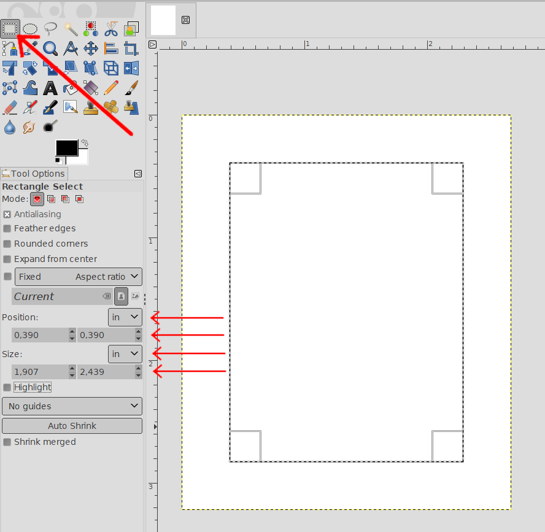The image size is (545, 532).
Task: Select the Perspective cube tool
Action: 111,68
